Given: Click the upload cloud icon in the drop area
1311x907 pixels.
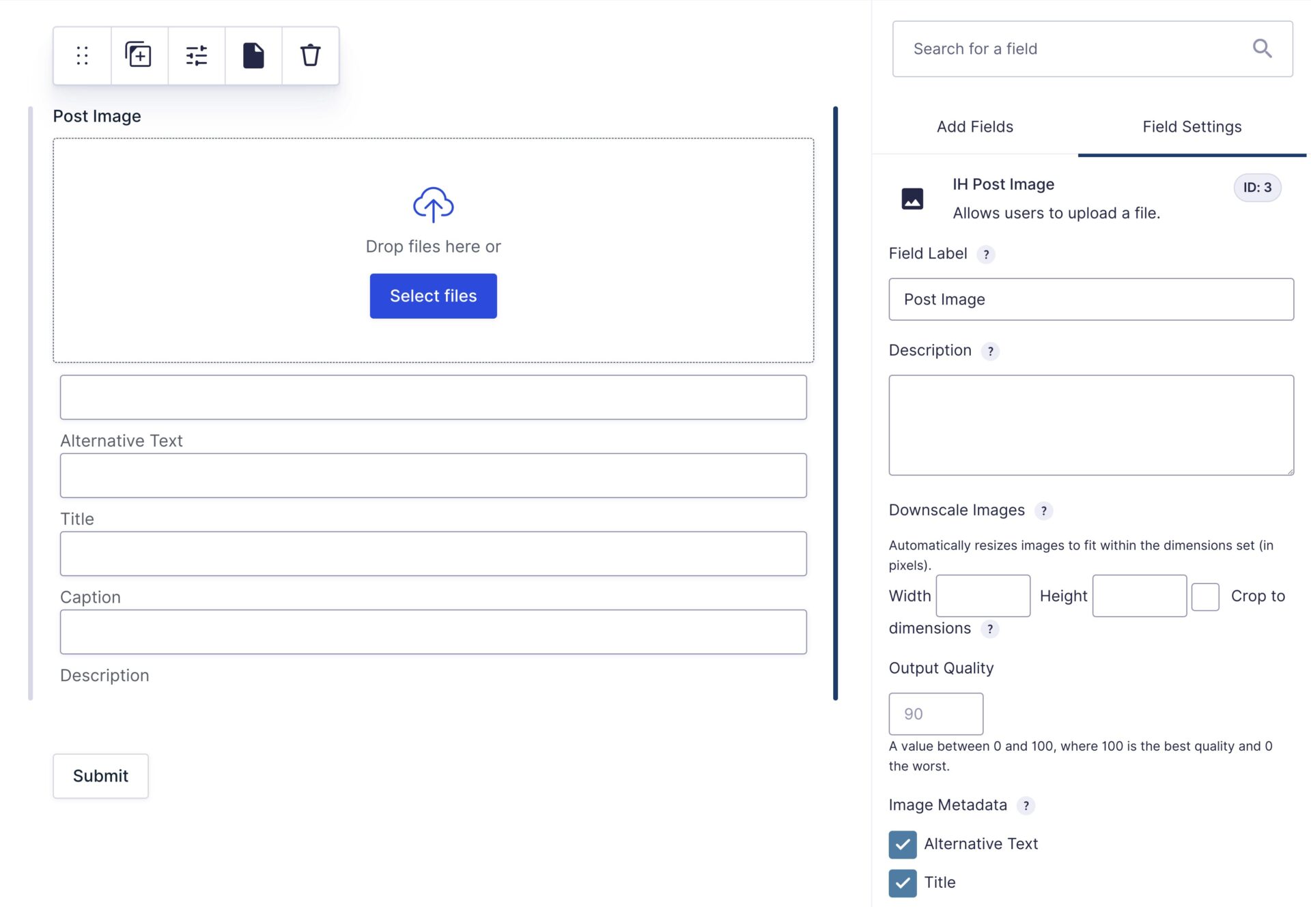Looking at the screenshot, I should [433, 204].
